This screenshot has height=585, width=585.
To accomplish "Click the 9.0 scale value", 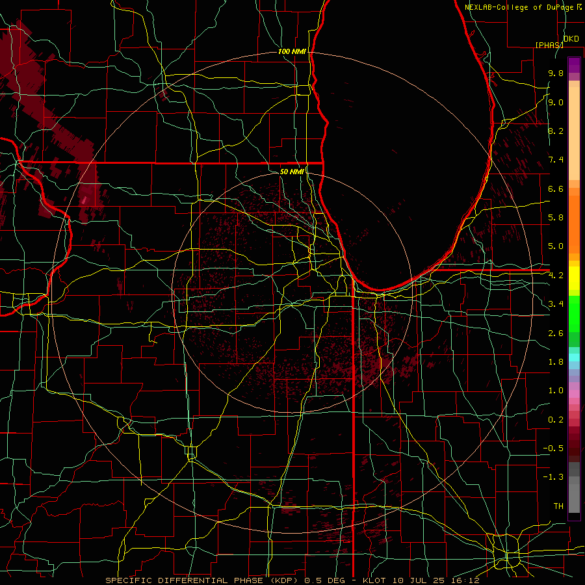I will 556,102.
